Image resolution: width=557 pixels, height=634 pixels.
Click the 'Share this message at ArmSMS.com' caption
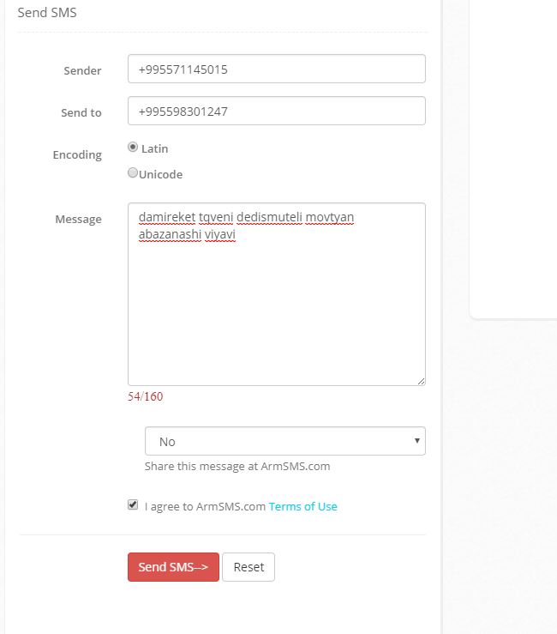(x=237, y=467)
